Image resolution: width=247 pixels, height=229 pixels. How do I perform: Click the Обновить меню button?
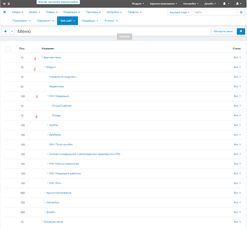[x=223, y=32]
